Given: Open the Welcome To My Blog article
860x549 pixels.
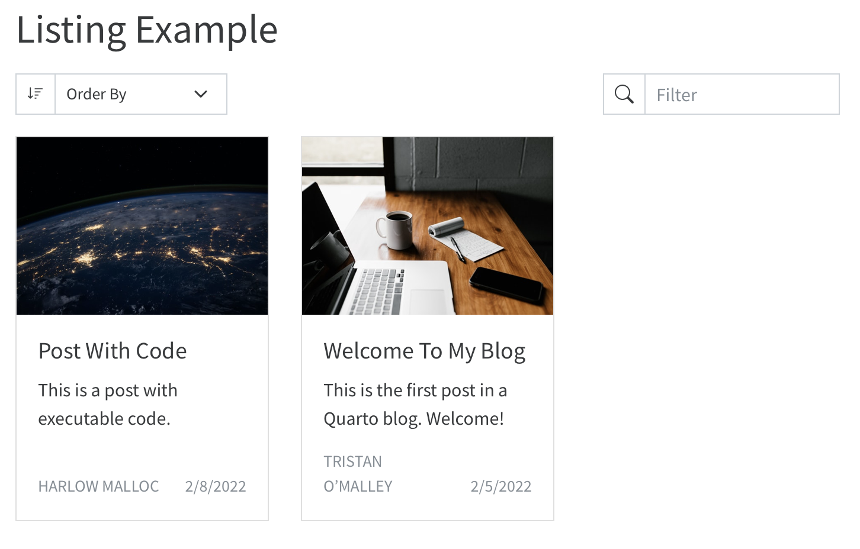Looking at the screenshot, I should tap(424, 350).
